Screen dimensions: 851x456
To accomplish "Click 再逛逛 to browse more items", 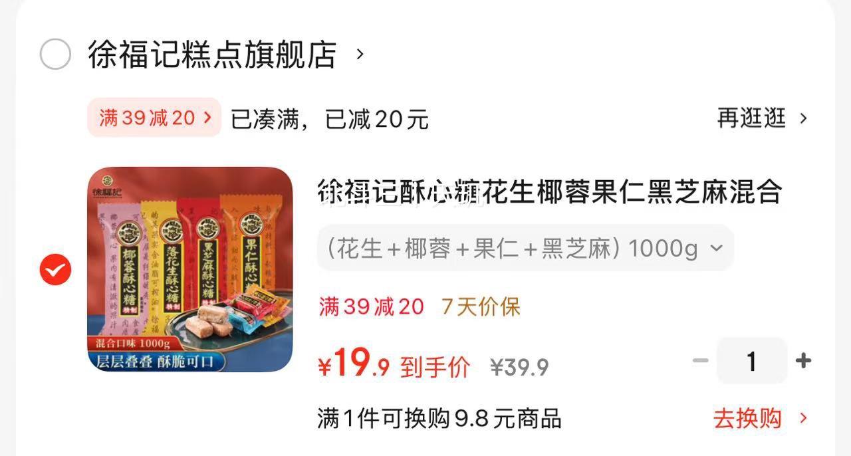I will (x=751, y=118).
